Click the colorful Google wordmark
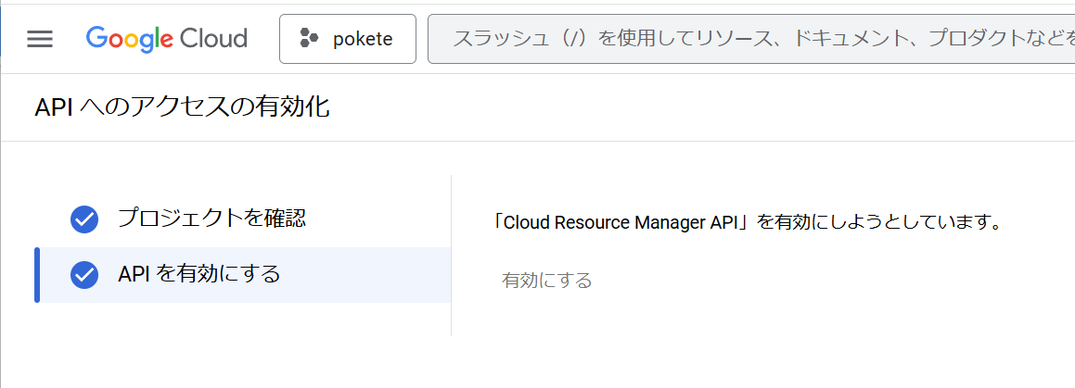1075x388 pixels. (130, 40)
